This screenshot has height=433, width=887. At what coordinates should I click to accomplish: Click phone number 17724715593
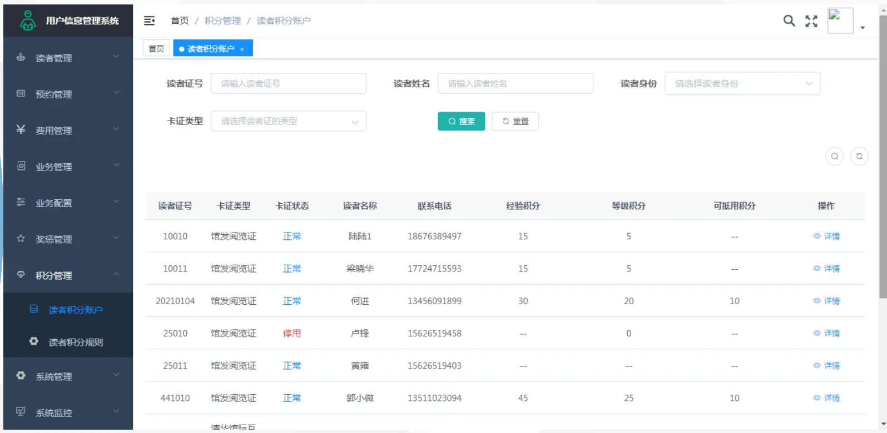click(x=435, y=269)
